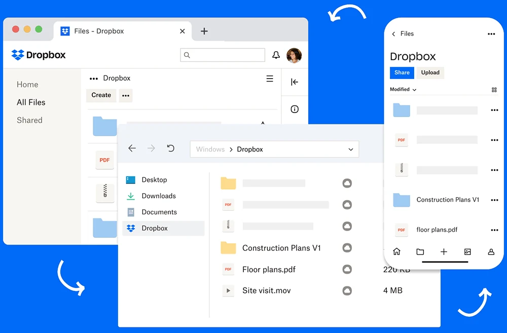Viewport: 507px width, 333px height.
Task: Refresh the Windows explorer view
Action: (x=170, y=149)
